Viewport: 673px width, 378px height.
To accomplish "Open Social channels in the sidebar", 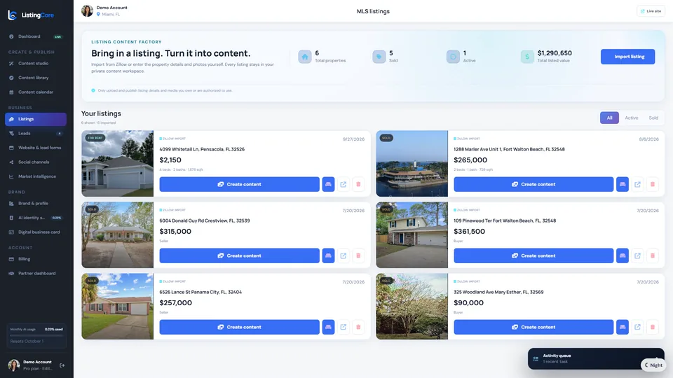I will (36, 162).
